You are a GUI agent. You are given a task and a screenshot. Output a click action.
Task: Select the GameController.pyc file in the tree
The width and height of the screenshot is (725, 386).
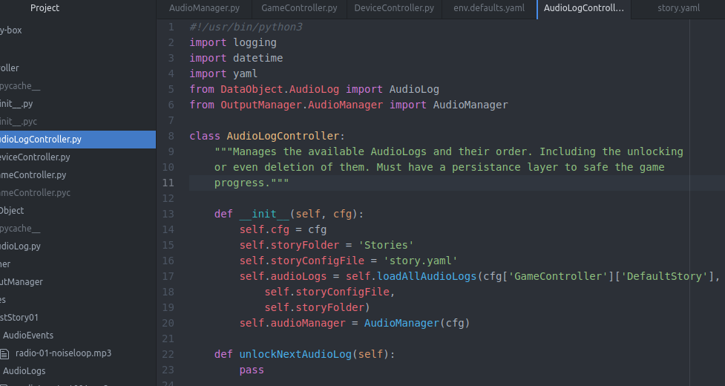pos(35,193)
